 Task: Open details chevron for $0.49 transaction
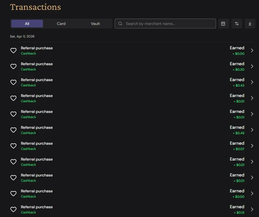[252, 130]
